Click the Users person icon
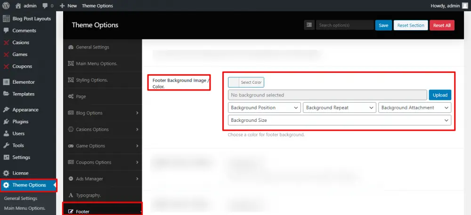The width and height of the screenshot is (471, 215). tap(6, 134)
